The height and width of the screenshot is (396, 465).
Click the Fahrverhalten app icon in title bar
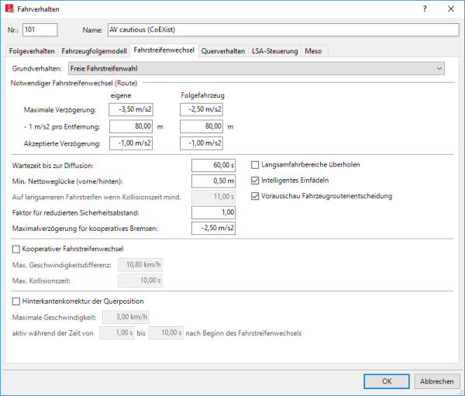(x=10, y=9)
